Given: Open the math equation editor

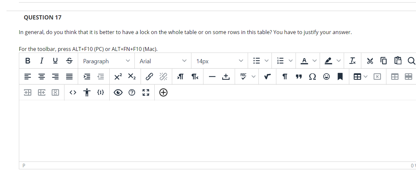Looking at the screenshot, I should click(267, 77).
